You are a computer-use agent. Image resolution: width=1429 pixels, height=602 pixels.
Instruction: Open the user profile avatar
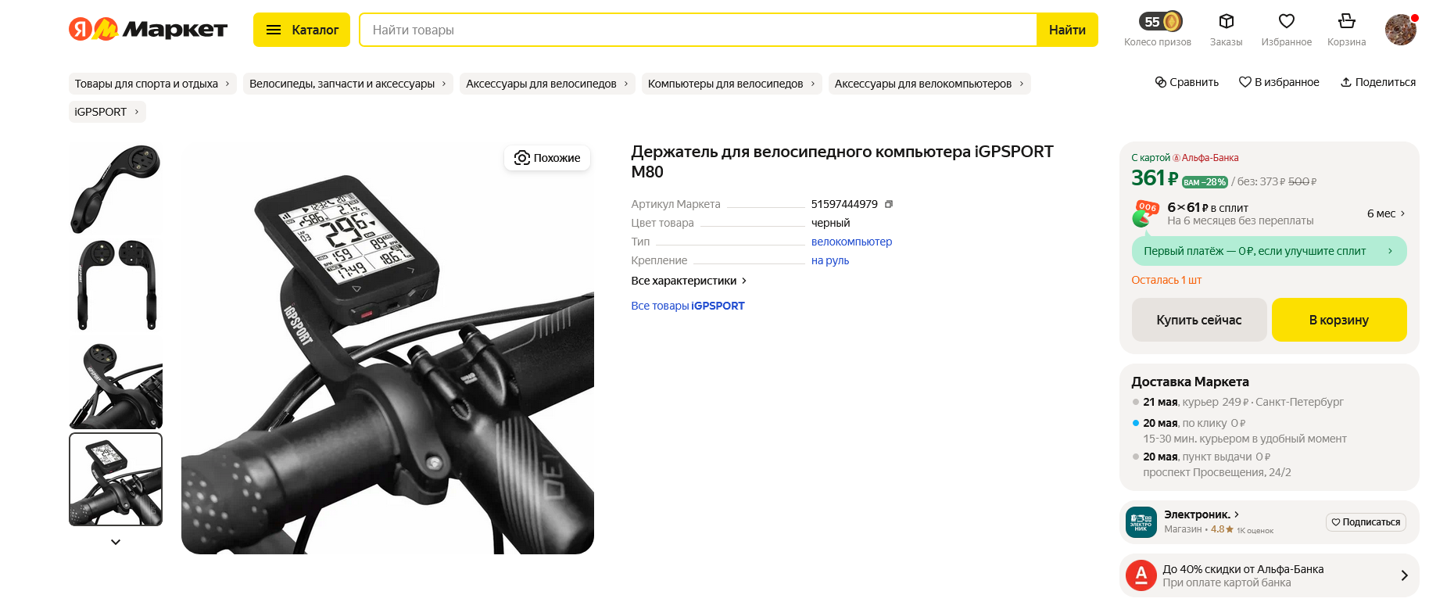tap(1401, 30)
